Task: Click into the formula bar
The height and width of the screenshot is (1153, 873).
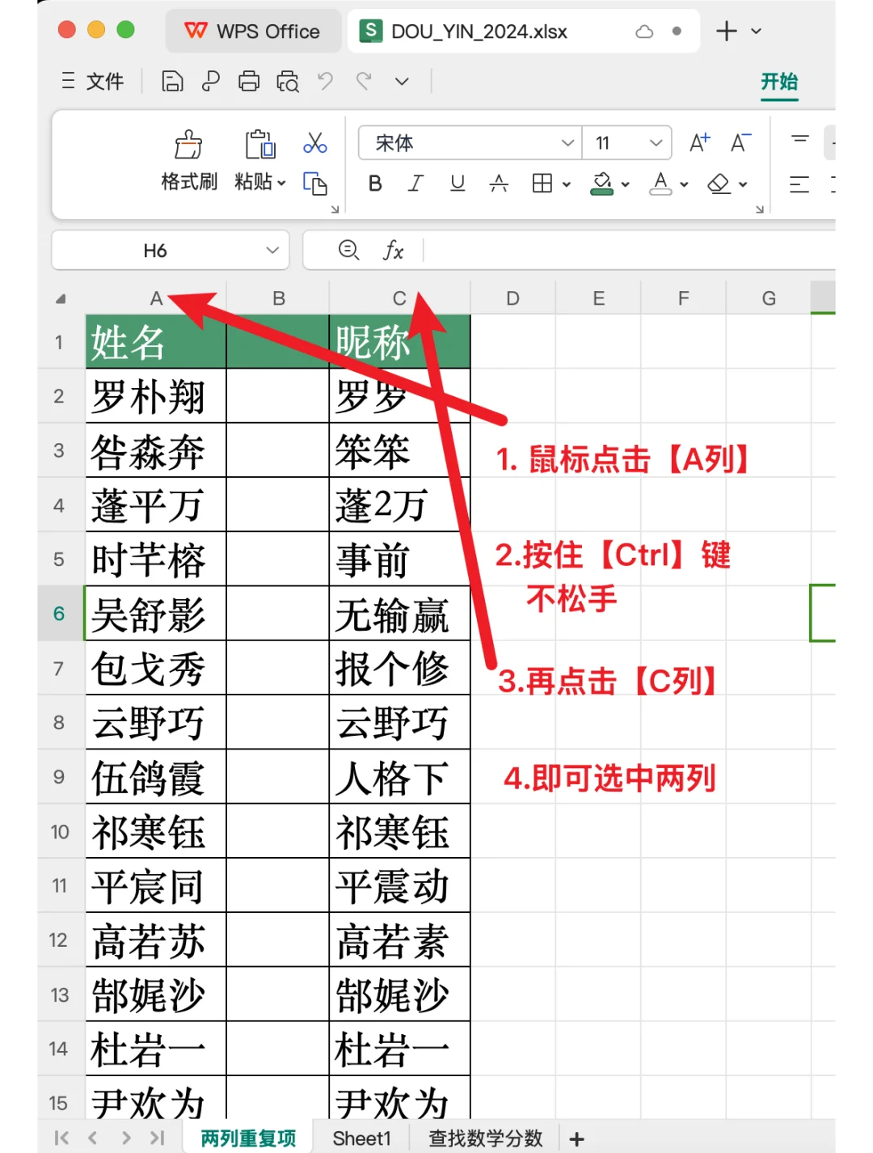Action: [x=629, y=251]
